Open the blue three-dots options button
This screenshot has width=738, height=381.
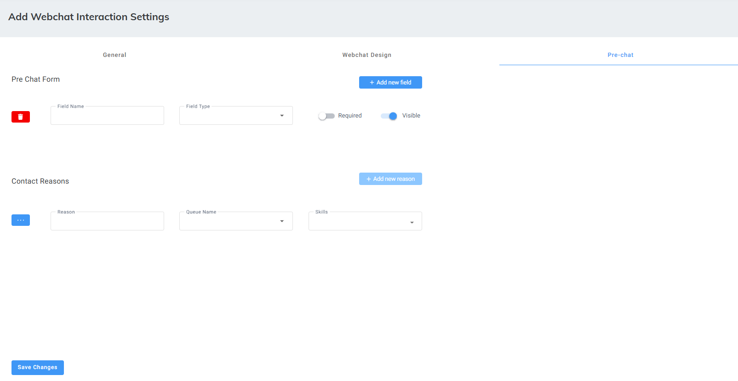(21, 220)
